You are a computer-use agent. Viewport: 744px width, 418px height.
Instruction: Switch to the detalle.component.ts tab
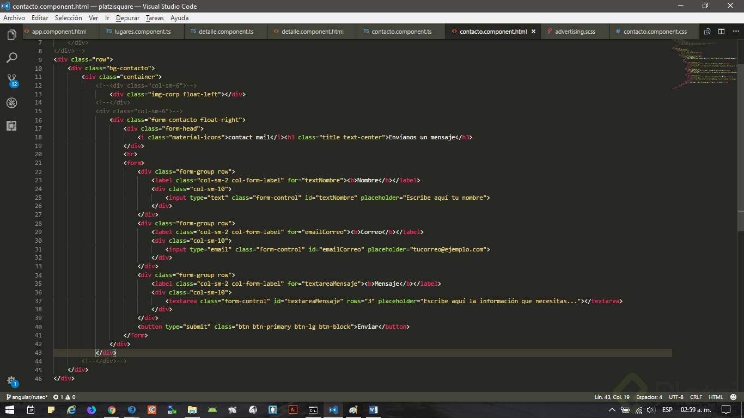pos(225,32)
